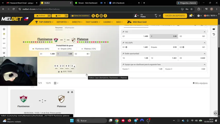Switch to the Resumen tab
The height and width of the screenshot is (124, 220).
[59, 28]
